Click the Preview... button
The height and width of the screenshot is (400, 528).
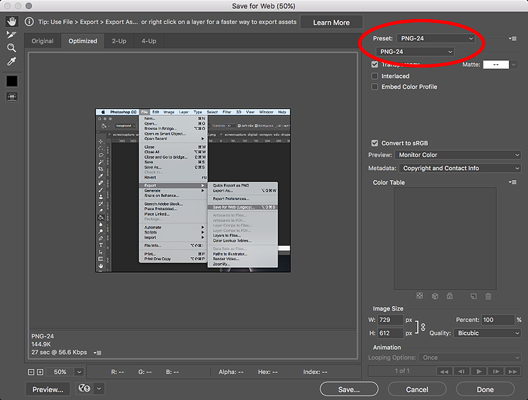click(48, 390)
